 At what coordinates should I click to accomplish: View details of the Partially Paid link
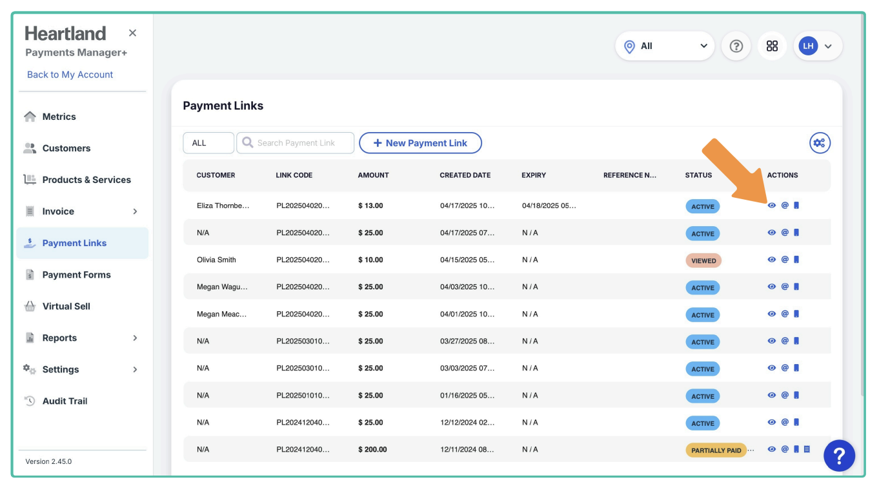pos(771,449)
